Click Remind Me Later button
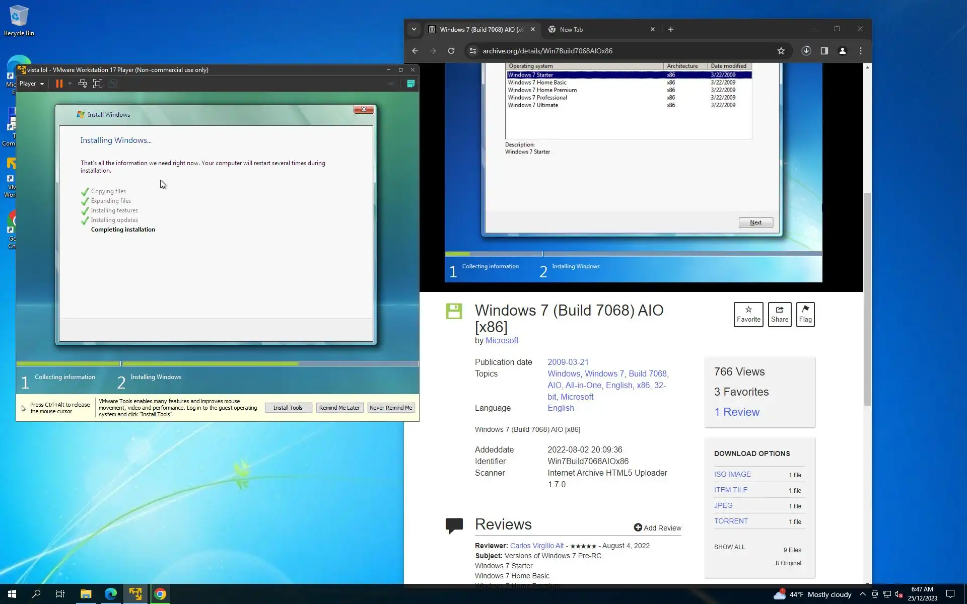967x604 pixels. point(339,408)
